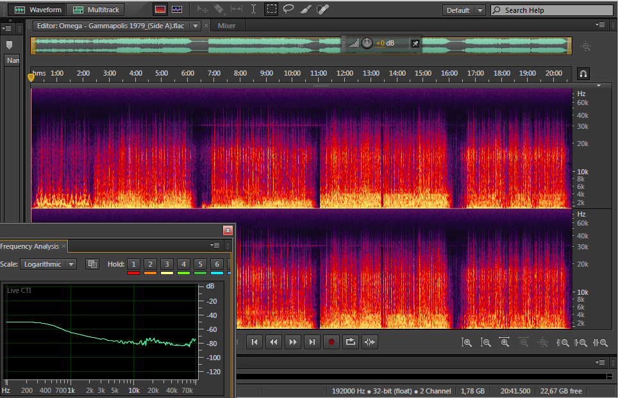
Task: Zoom in at Out Point
Action: point(581,342)
